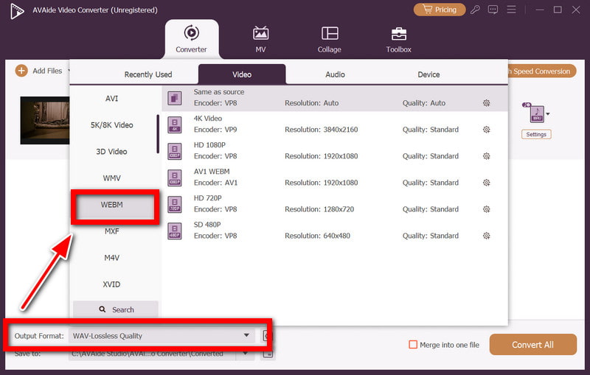Viewport: 590px width, 375px height.
Task: Click the Settings button under format icon
Action: pyautogui.click(x=536, y=135)
